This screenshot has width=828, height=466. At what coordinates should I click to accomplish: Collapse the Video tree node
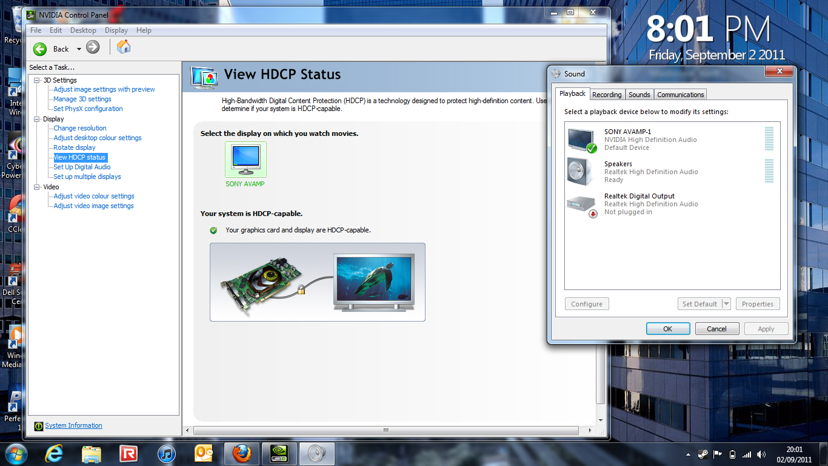pos(37,187)
